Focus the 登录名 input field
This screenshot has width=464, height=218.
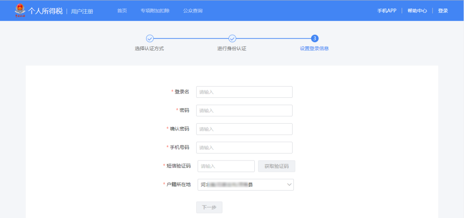[244, 92]
